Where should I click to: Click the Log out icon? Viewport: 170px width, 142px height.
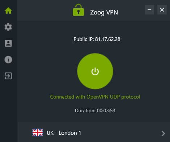click(x=8, y=76)
